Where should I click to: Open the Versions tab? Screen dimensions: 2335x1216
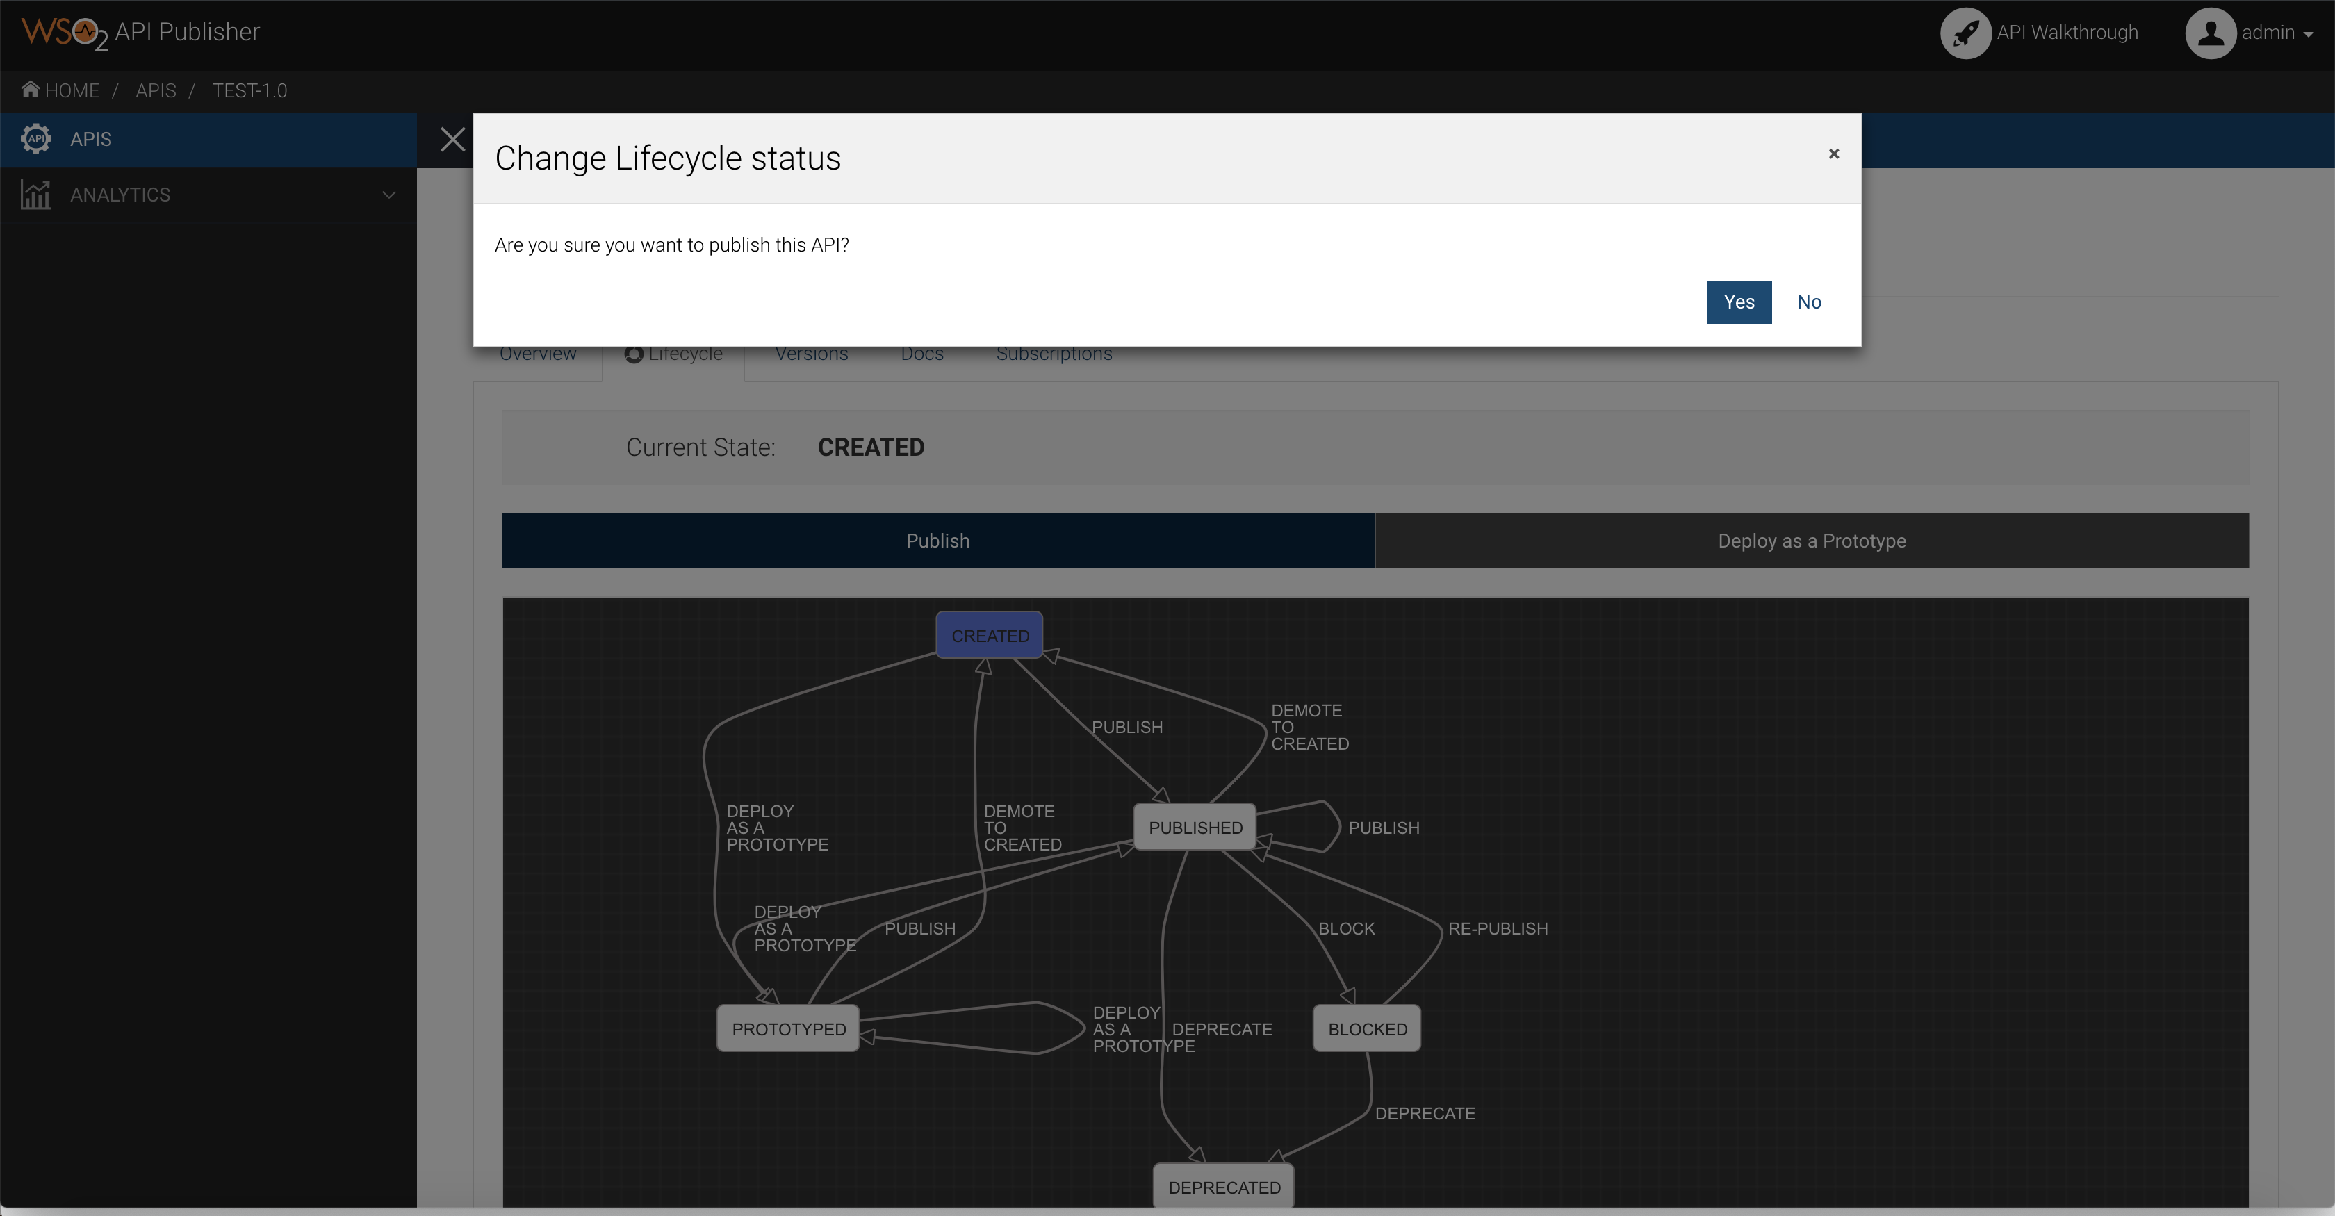[x=811, y=354]
